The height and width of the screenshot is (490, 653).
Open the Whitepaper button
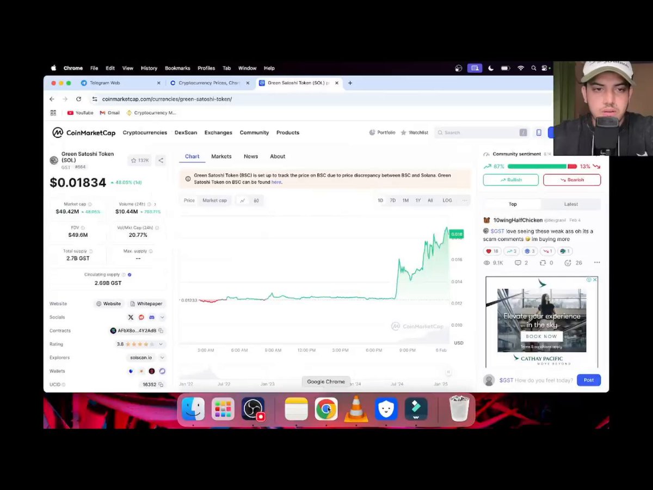tap(146, 304)
